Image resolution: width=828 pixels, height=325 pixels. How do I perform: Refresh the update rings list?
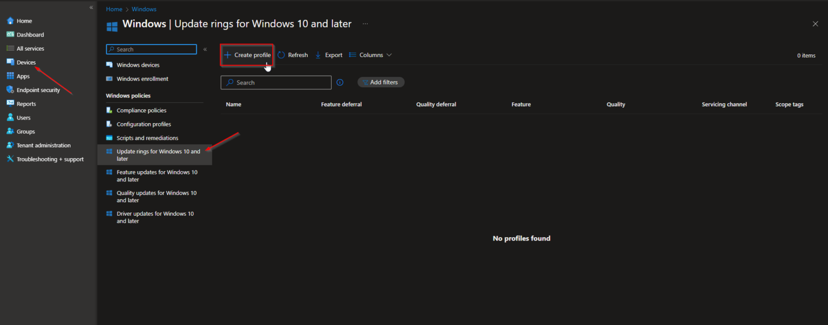[x=293, y=55]
